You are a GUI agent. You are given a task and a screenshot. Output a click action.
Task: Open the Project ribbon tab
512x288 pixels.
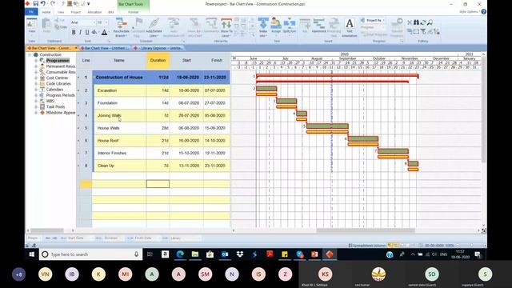pyautogui.click(x=76, y=12)
